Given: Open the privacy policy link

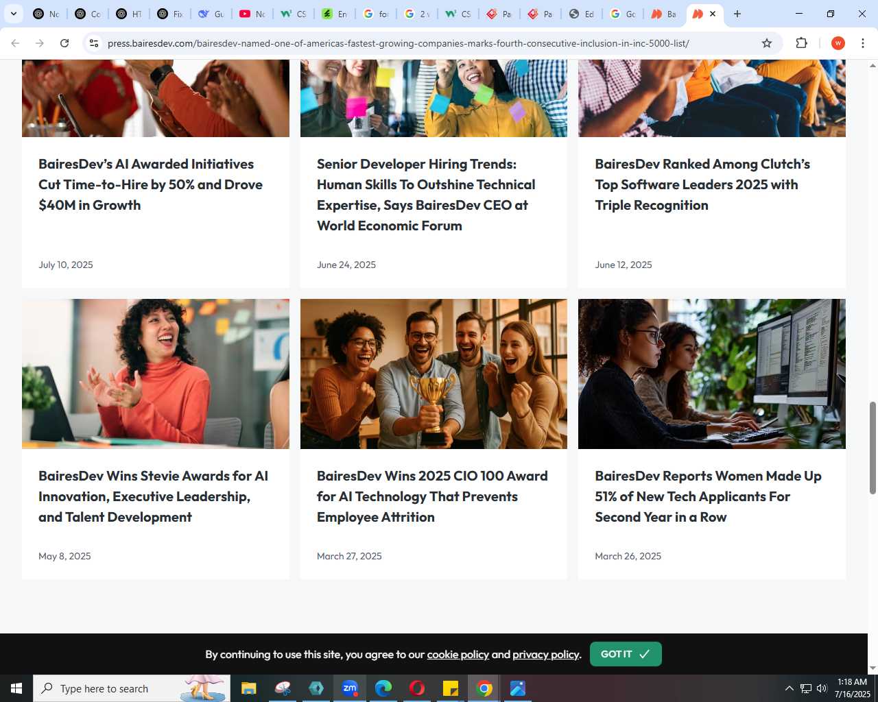Looking at the screenshot, I should tap(546, 655).
